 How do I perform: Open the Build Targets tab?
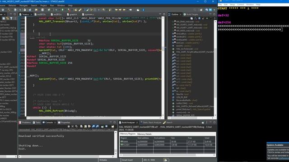point(191,14)
